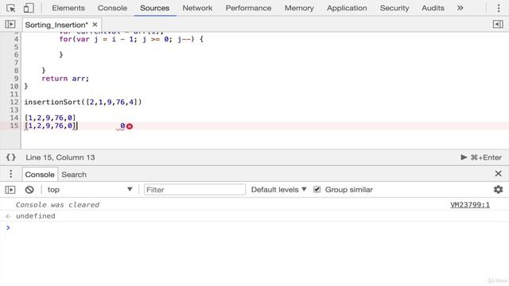The width and height of the screenshot is (509, 286).
Task: Run the snippet with the play button
Action: (464, 157)
